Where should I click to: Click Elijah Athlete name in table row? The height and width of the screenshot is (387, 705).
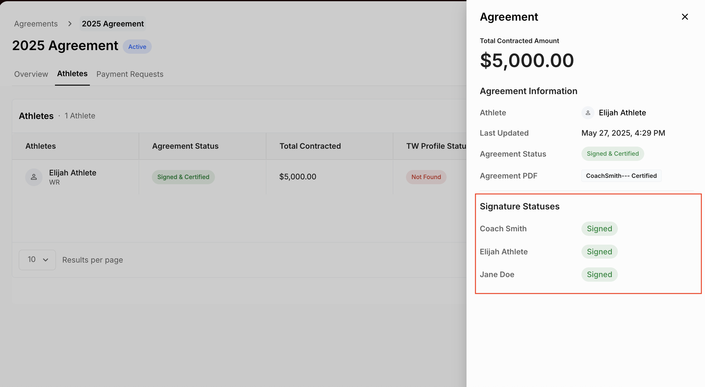tap(73, 173)
